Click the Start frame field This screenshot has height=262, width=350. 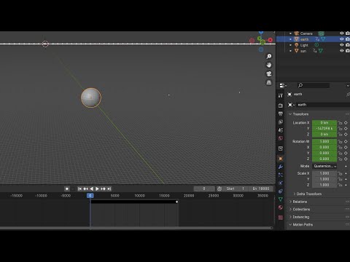tap(236, 188)
